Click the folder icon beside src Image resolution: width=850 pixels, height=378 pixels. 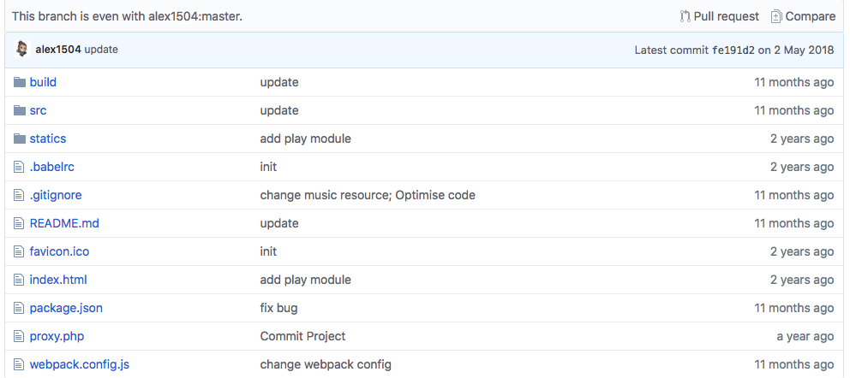click(20, 110)
